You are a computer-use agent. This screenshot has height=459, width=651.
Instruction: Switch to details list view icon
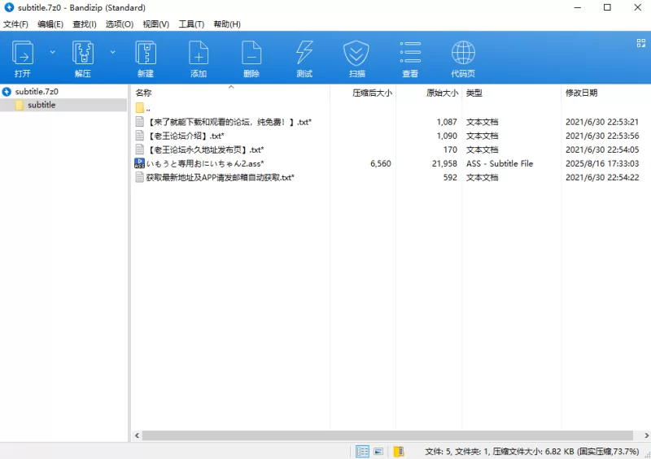tap(362, 451)
